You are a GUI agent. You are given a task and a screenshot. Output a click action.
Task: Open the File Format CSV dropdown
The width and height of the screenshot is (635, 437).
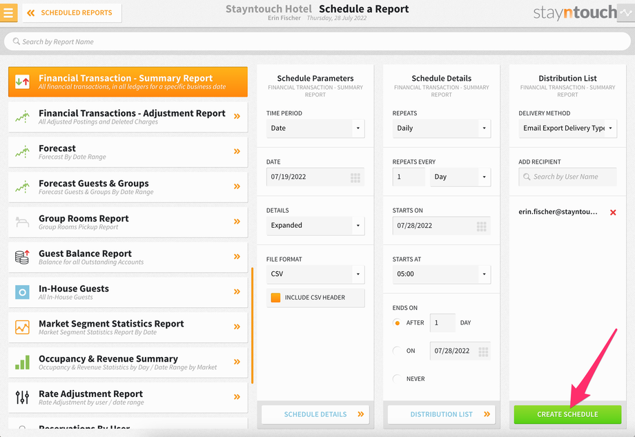[315, 274]
